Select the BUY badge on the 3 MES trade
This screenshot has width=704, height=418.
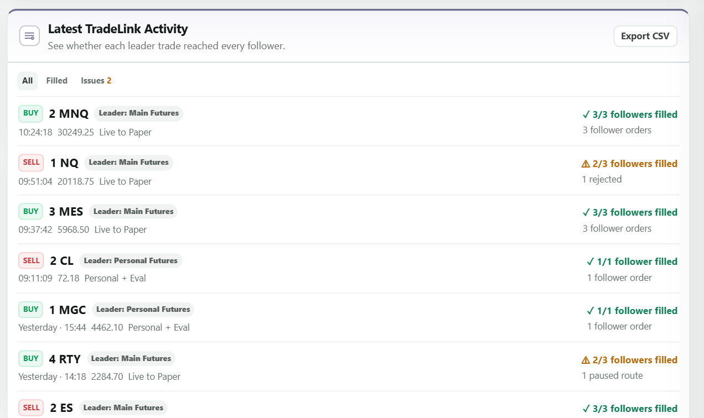pos(31,211)
